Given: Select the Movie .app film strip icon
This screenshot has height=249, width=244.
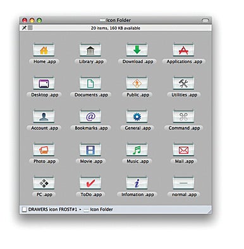Looking at the screenshot, I should tap(90, 149).
